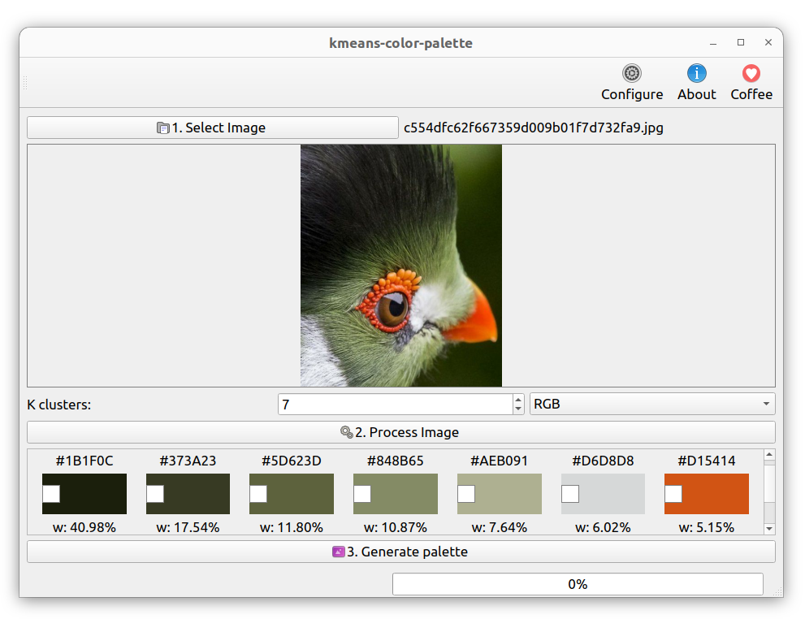Click the gears icon on Process Image button
This screenshot has height=619, width=805.
click(348, 431)
